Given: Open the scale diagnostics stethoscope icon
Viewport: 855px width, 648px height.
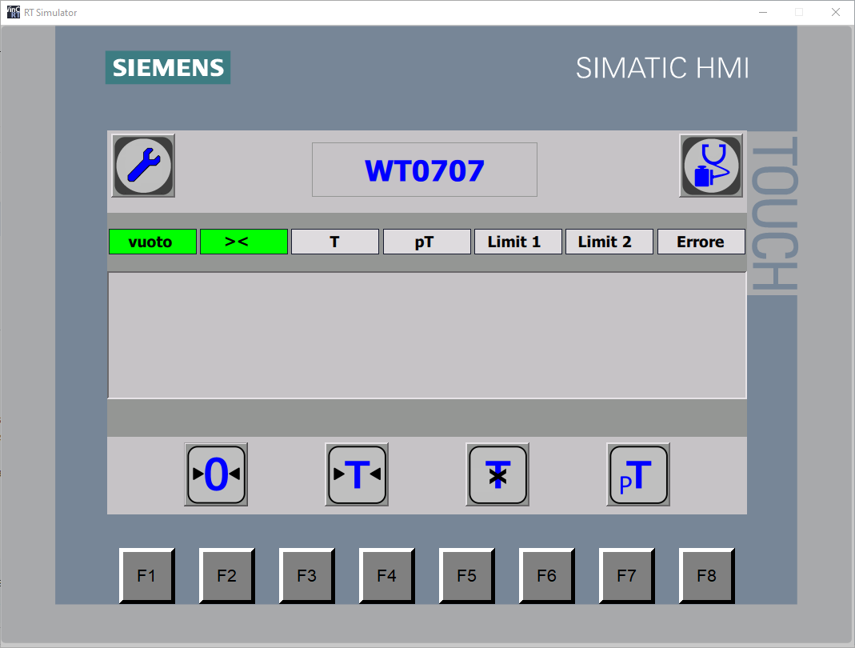Looking at the screenshot, I should pos(711,166).
